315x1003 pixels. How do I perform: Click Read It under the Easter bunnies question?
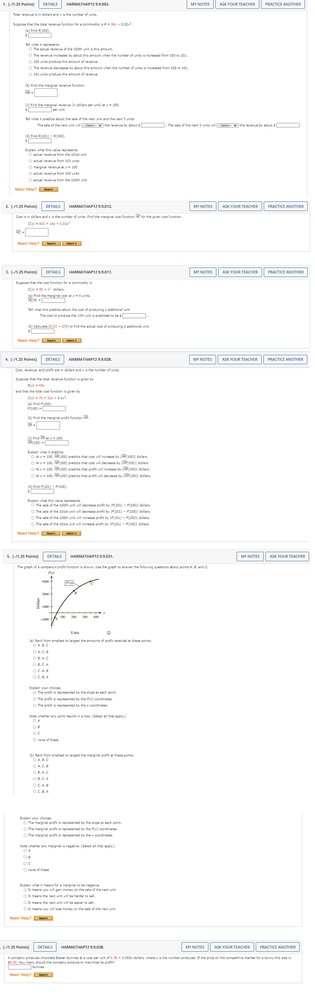tap(43, 975)
